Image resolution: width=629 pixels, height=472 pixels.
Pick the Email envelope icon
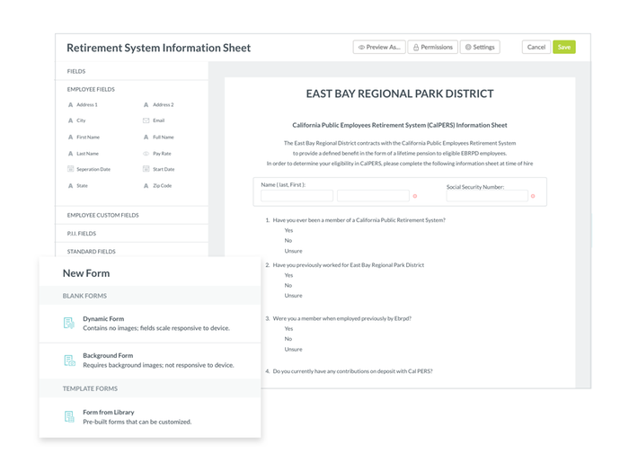[146, 120]
